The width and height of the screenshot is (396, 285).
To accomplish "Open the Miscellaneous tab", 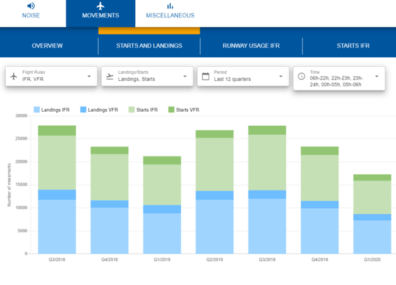I will 170,13.
